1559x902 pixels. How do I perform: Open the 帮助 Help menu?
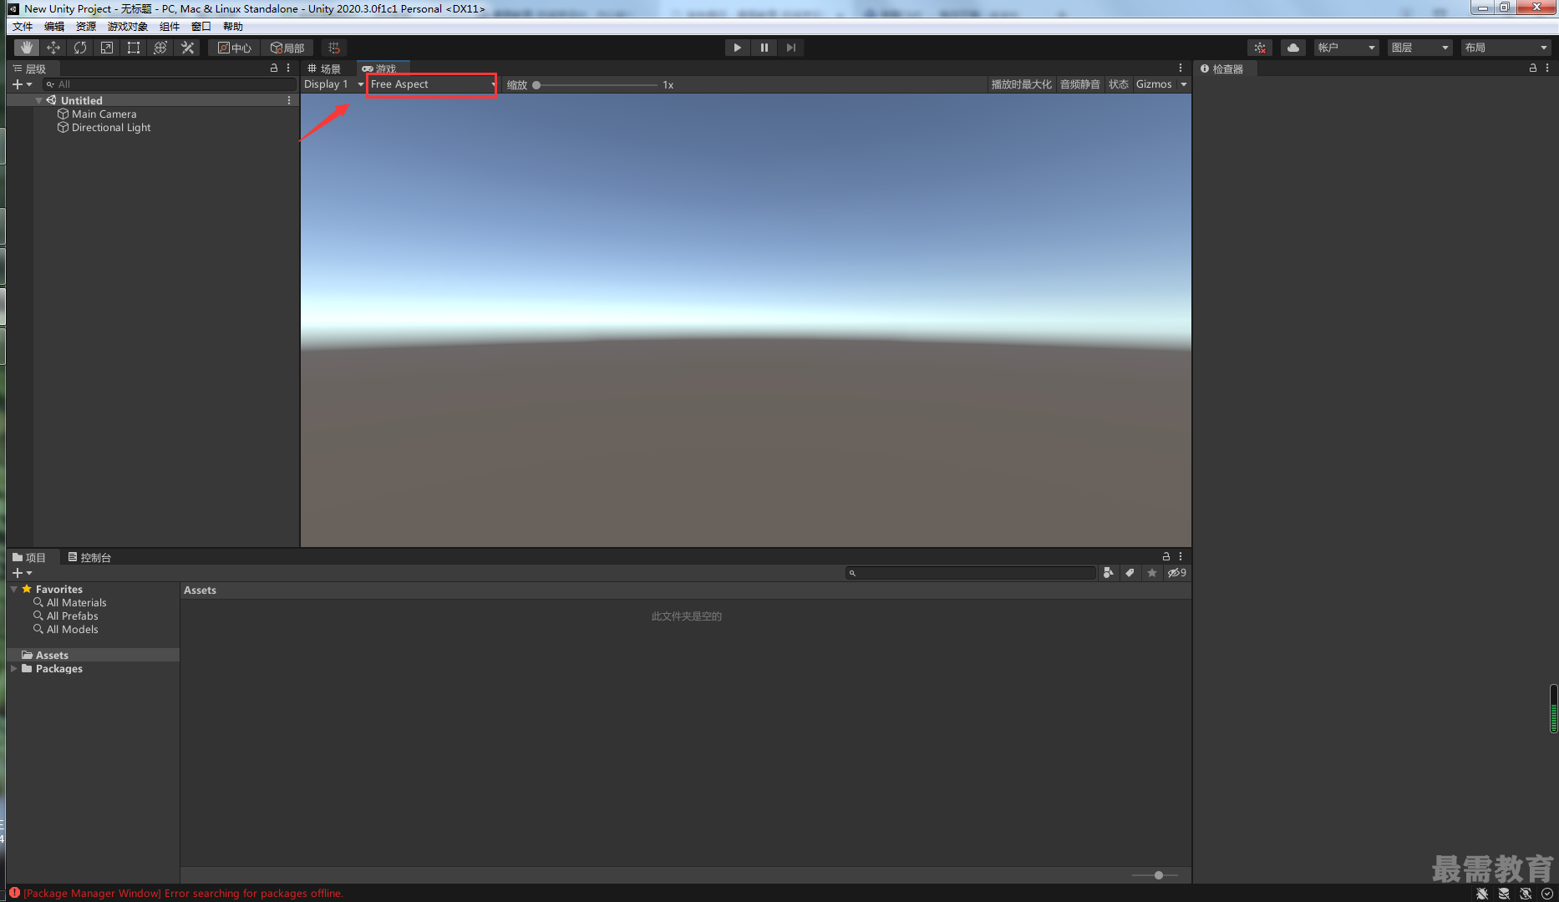233,27
